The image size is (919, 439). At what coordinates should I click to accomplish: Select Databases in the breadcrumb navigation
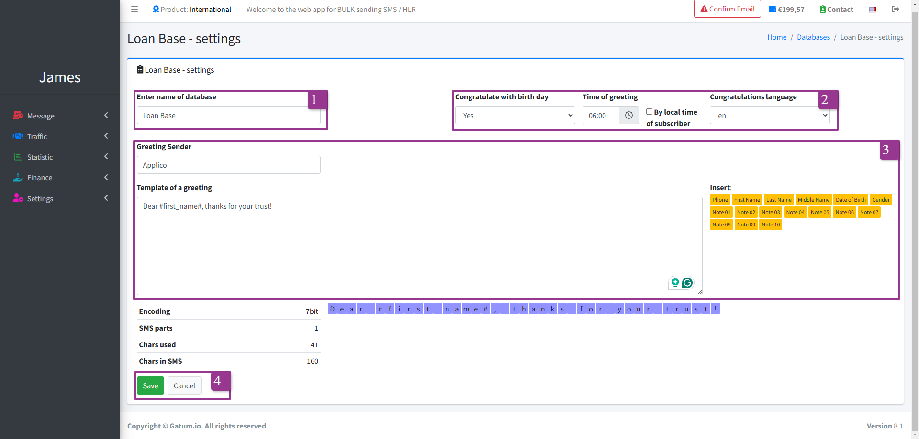[x=813, y=37]
